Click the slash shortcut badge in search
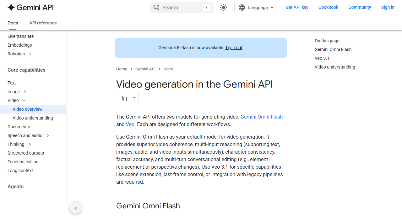The image size is (402, 219). pyautogui.click(x=206, y=8)
